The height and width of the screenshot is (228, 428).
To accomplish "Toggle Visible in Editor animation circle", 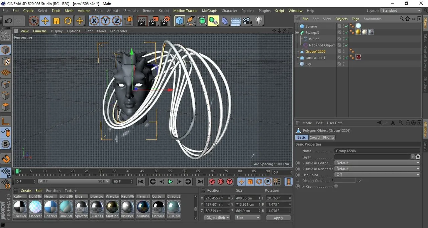I will point(298,163).
